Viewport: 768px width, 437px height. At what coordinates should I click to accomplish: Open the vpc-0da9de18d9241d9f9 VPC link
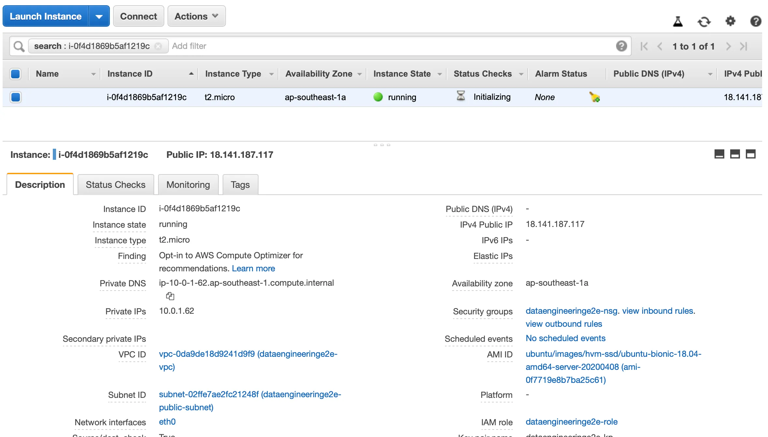coord(248,360)
